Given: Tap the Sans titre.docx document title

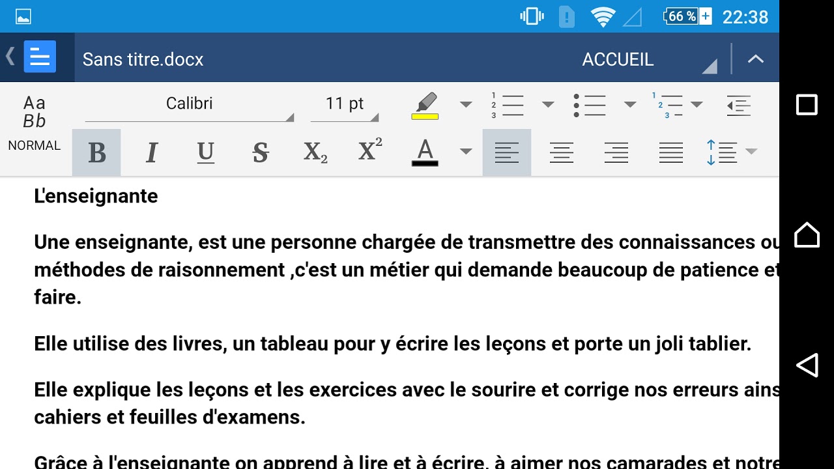Looking at the screenshot, I should (x=143, y=59).
